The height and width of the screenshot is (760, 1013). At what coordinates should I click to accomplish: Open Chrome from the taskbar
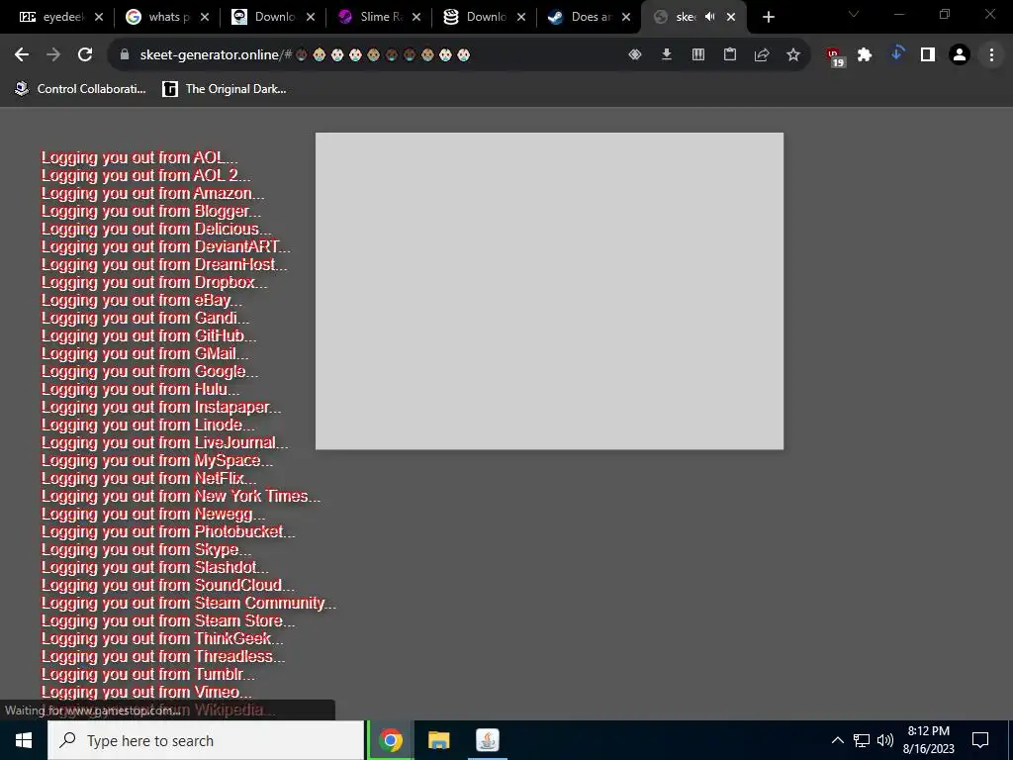point(390,740)
